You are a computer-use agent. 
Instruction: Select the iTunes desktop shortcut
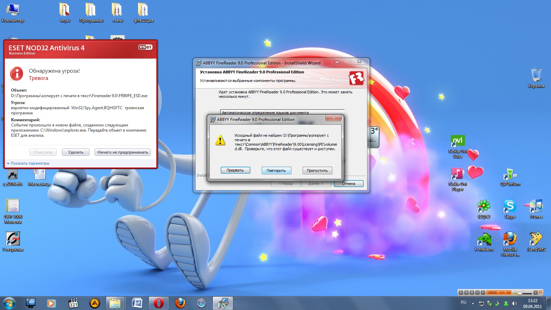(x=536, y=209)
